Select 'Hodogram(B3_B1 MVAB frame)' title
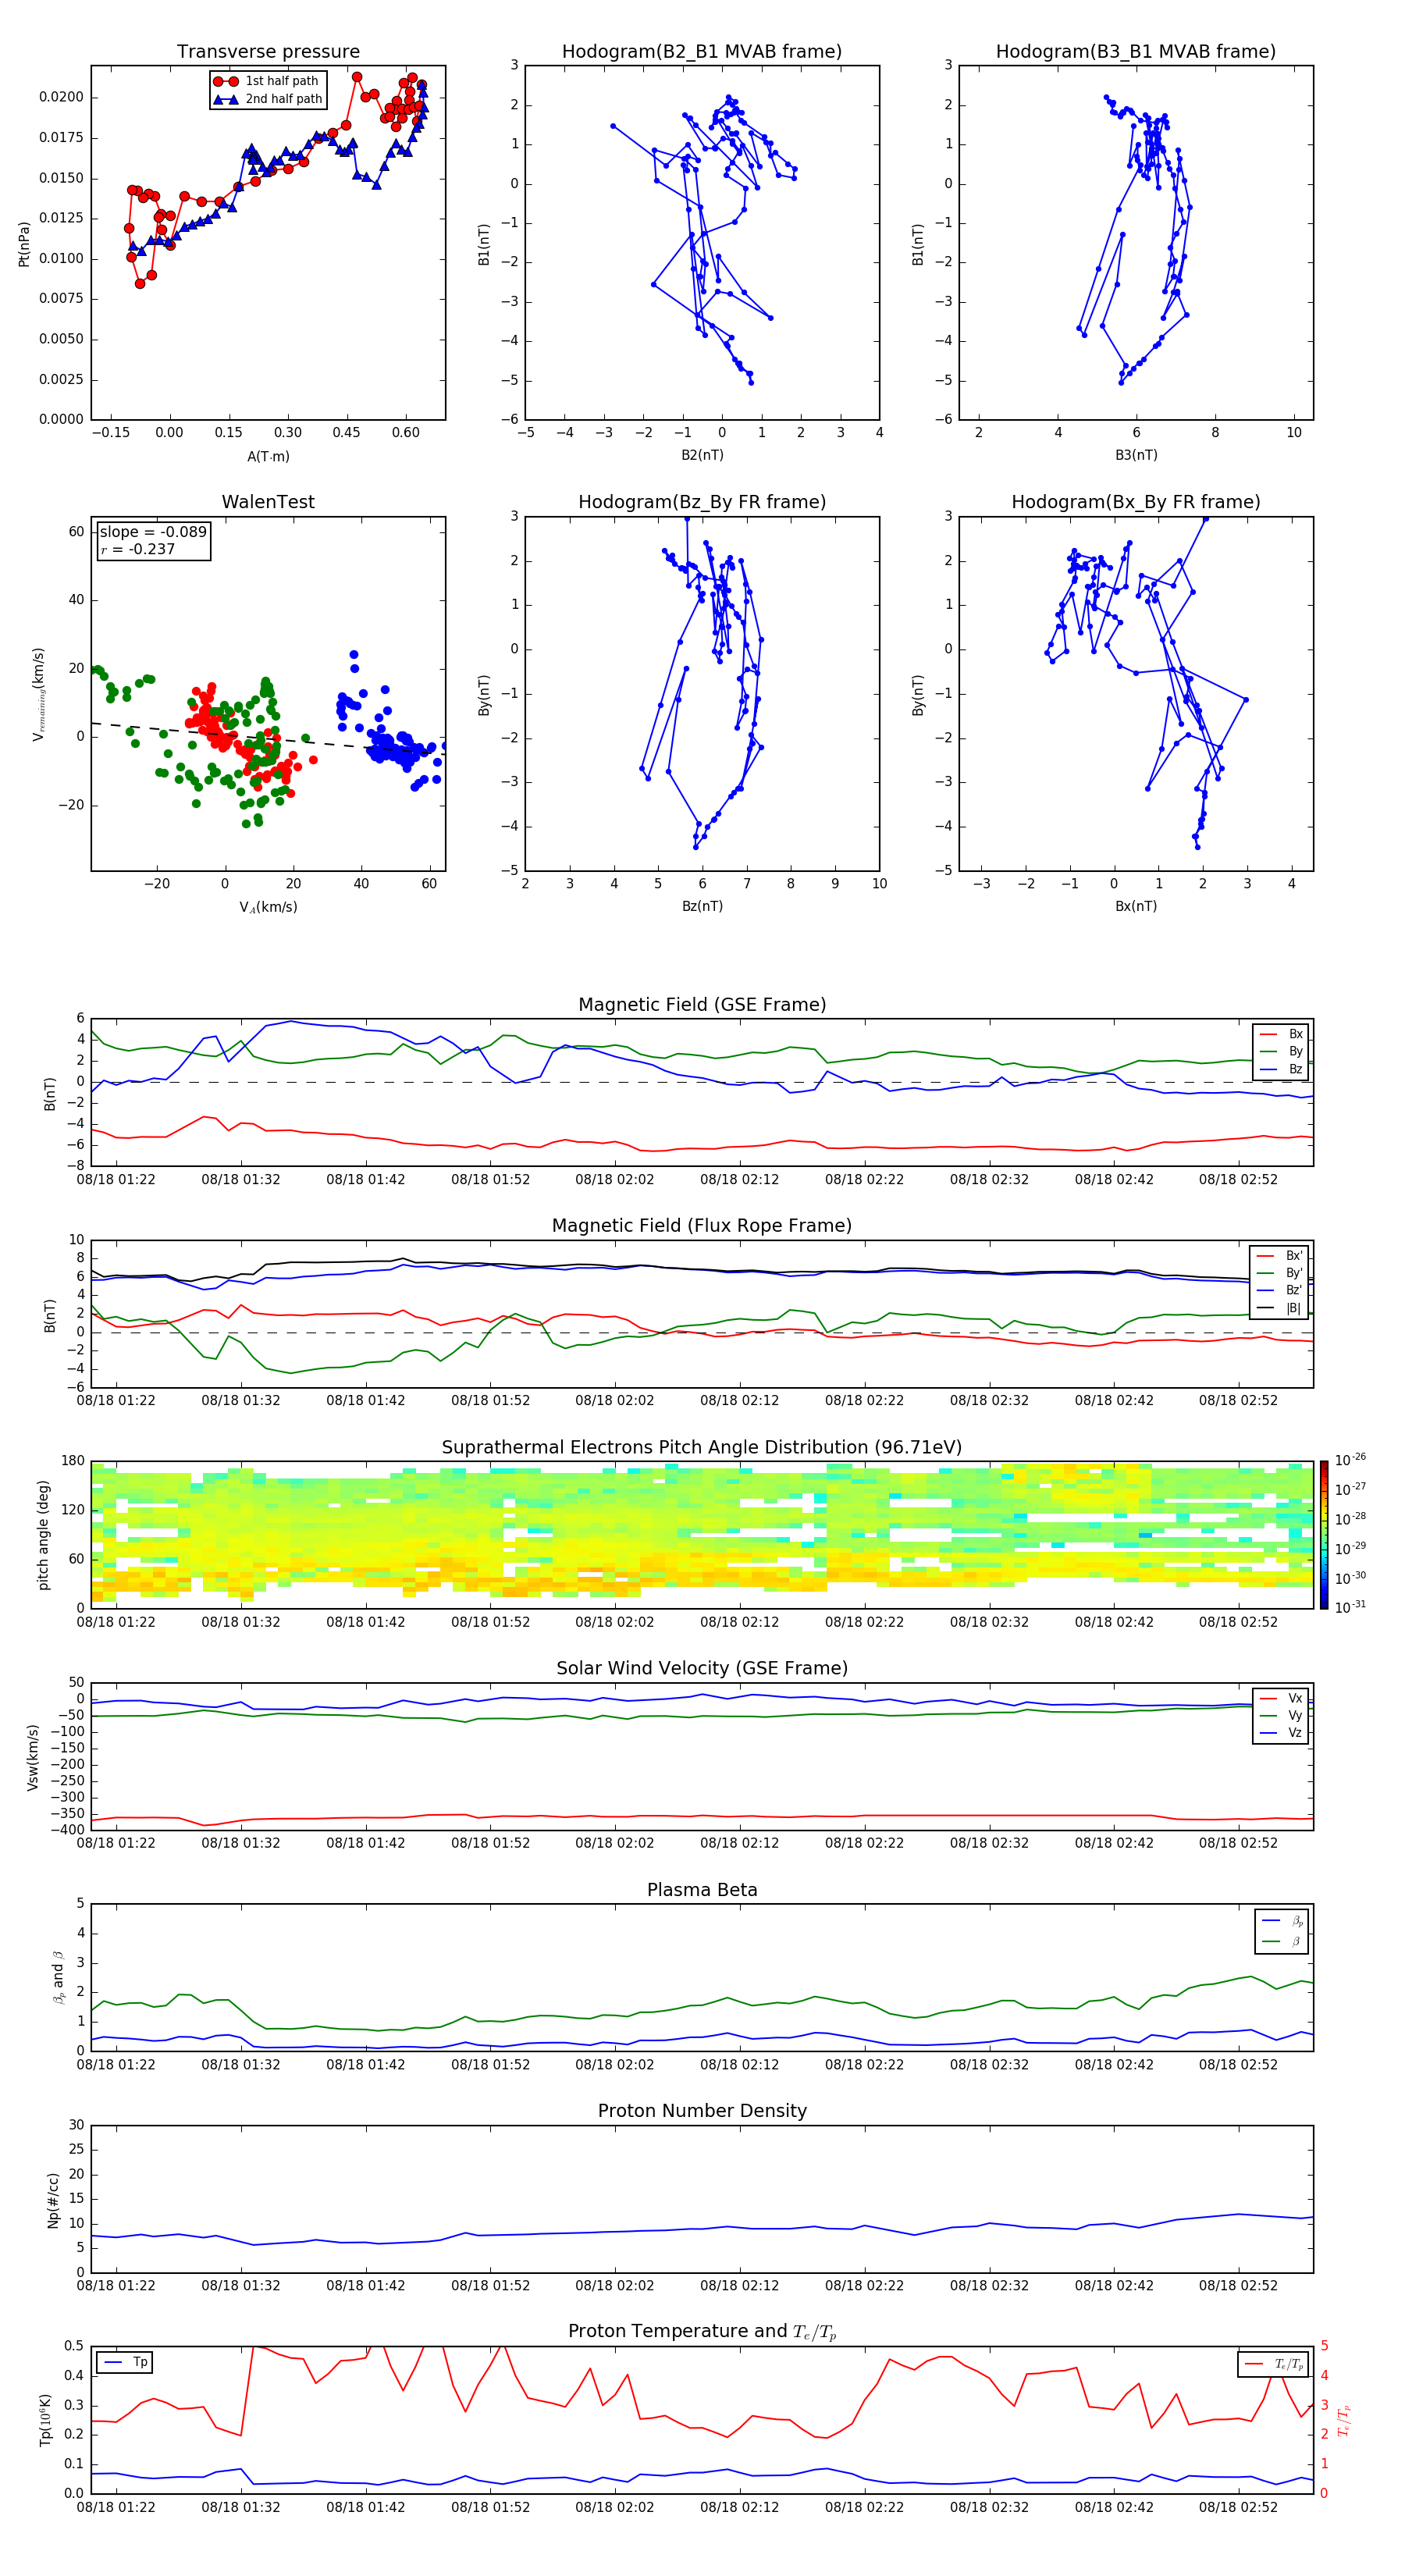Viewport: 1405px width, 2576px height. pos(1136,52)
